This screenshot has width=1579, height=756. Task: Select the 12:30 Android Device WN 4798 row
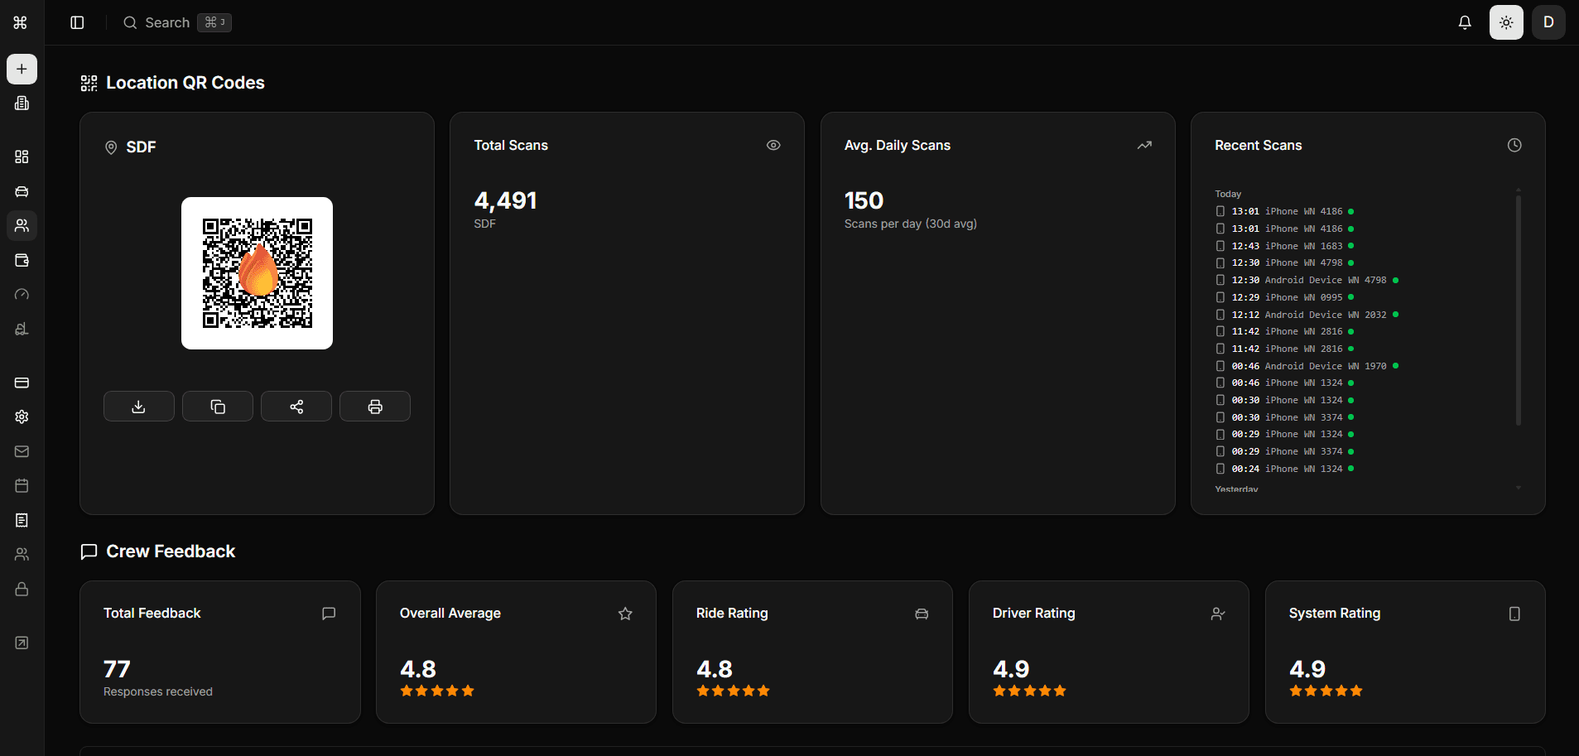tap(1307, 280)
